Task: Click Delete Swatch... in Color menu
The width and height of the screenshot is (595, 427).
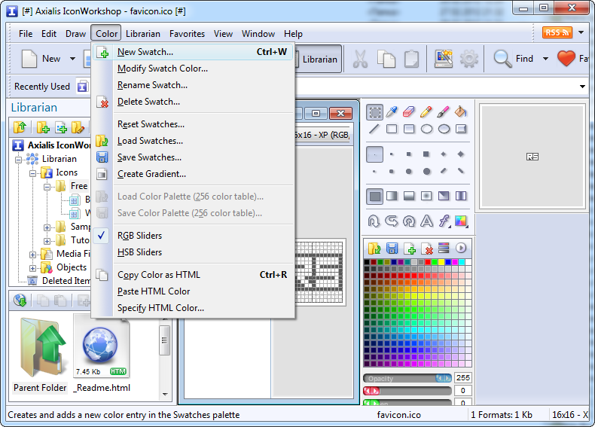Action: click(x=193, y=102)
